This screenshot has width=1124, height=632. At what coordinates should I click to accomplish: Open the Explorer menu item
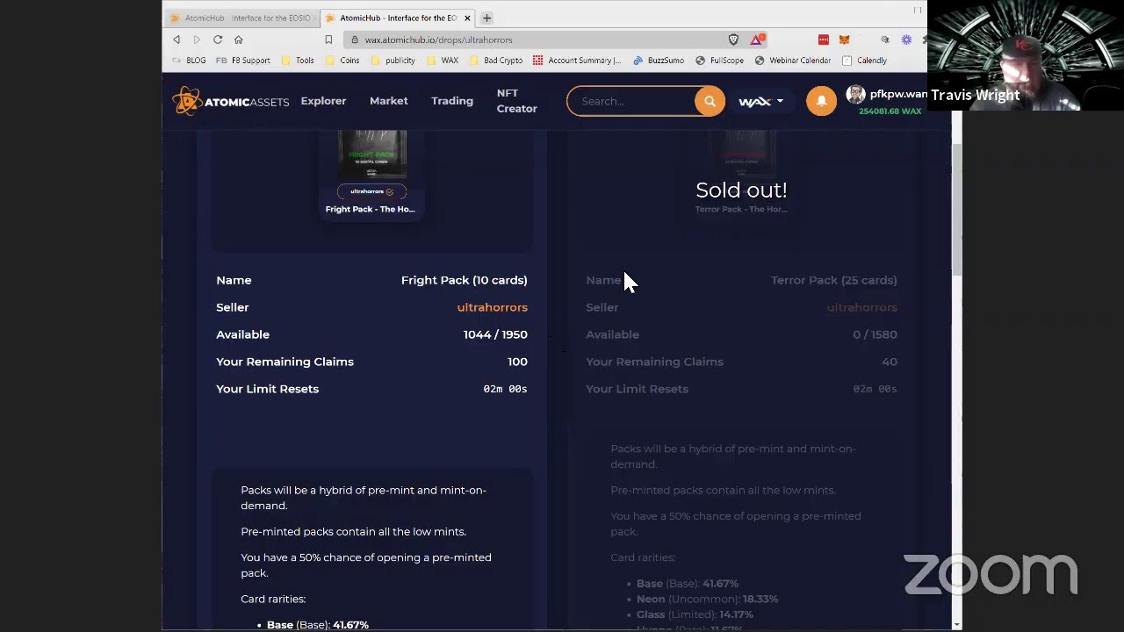point(323,101)
